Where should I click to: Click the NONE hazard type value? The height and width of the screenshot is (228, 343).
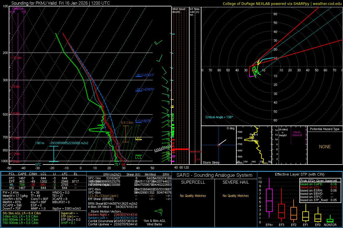pyautogui.click(x=325, y=147)
